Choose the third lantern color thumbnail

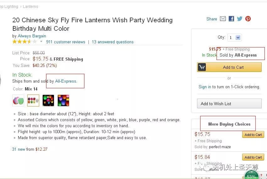point(48,100)
